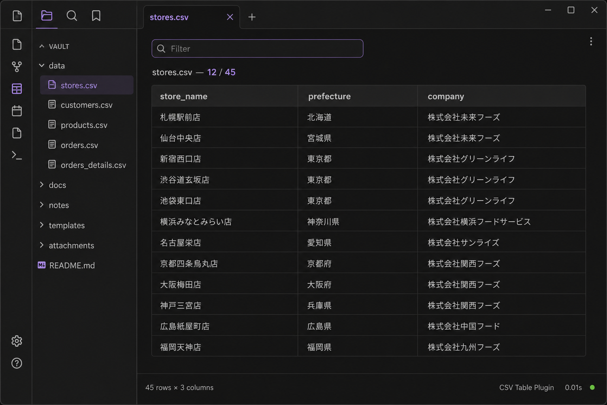Collapse the data folder

pos(41,65)
